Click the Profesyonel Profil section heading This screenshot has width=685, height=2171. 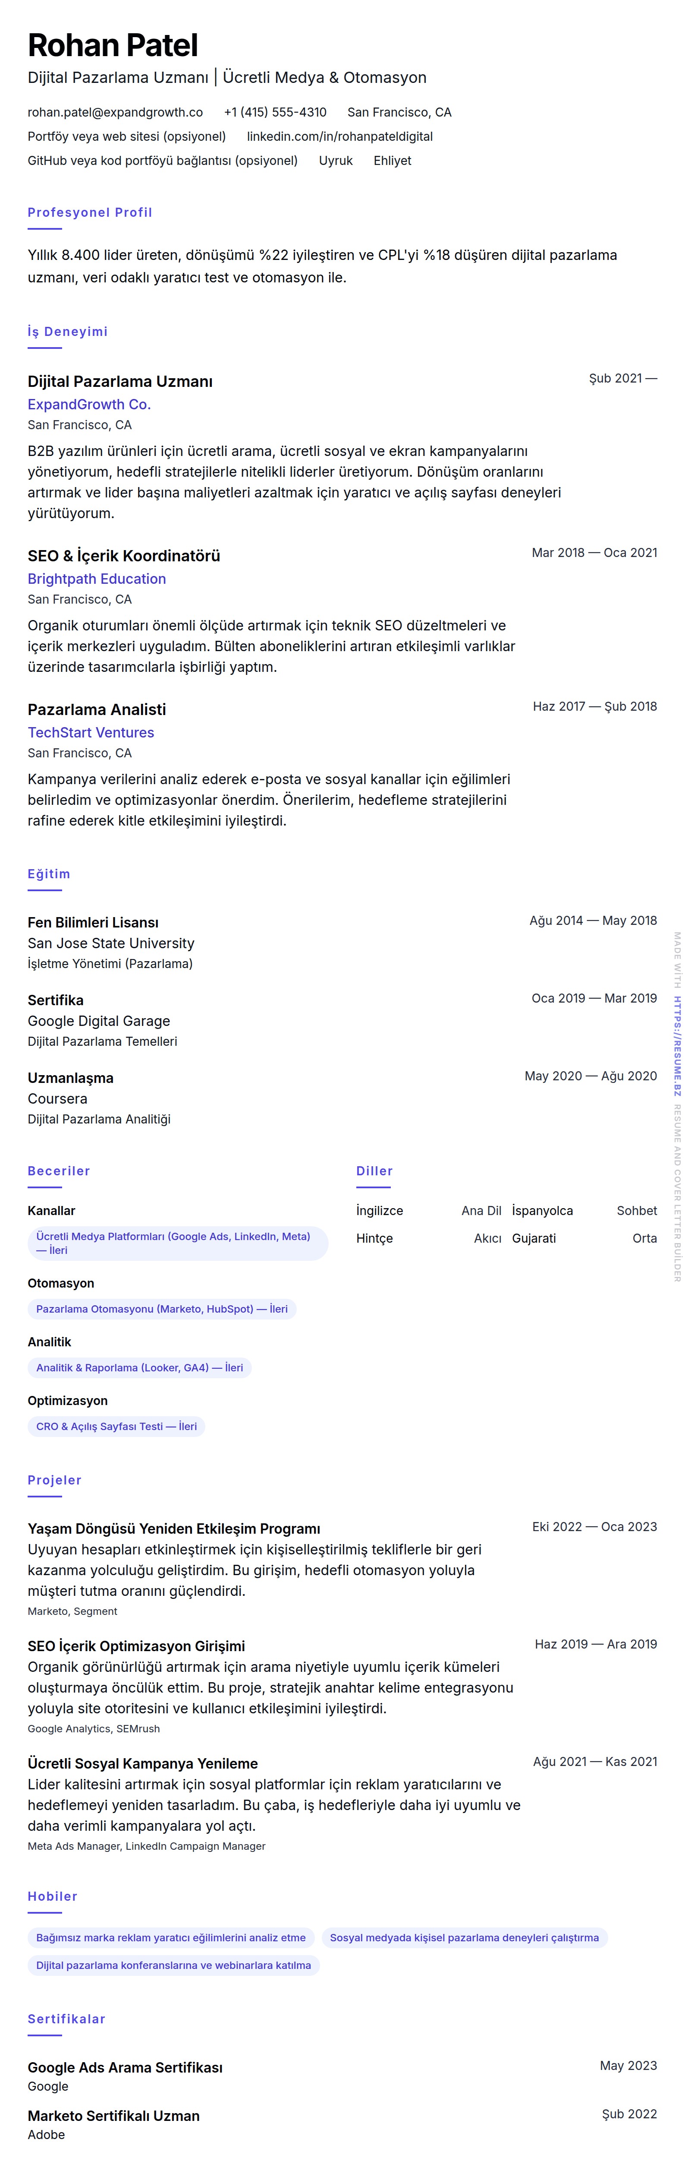[90, 212]
